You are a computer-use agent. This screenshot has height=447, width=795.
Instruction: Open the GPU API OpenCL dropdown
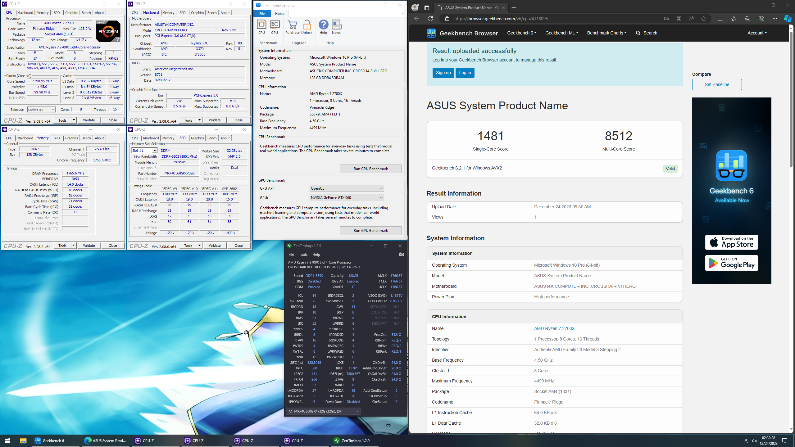(x=347, y=188)
